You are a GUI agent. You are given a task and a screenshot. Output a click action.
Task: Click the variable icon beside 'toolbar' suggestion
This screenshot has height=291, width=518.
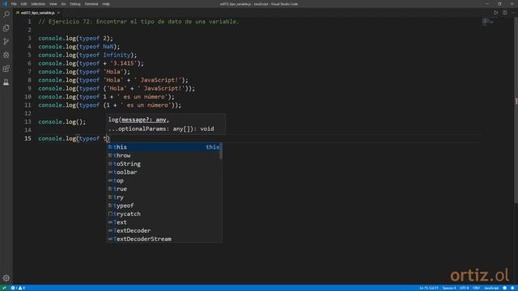(110, 172)
